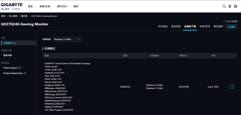Click the AORUS eagle logo icon
Viewport: 241px width, 115px height.
pyautogui.click(x=230, y=6)
